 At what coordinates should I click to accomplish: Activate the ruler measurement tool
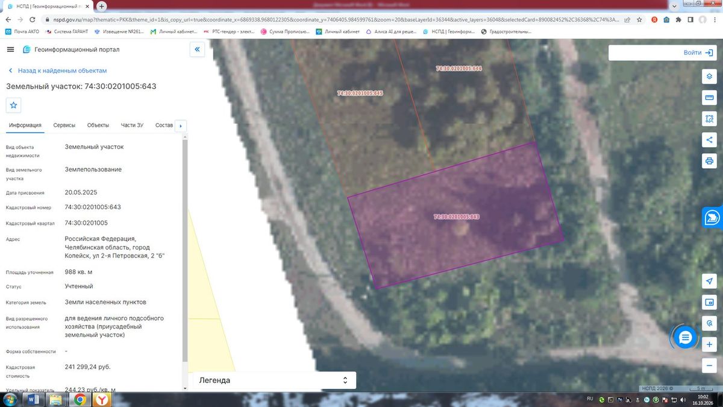coord(709,98)
